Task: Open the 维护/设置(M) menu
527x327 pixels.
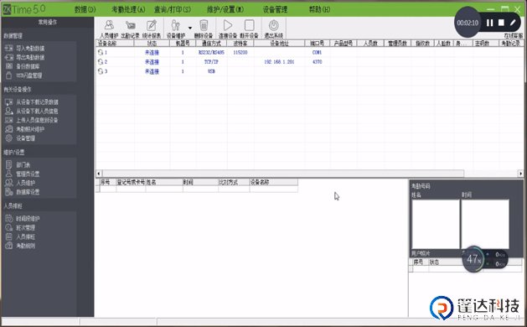Action: point(225,9)
